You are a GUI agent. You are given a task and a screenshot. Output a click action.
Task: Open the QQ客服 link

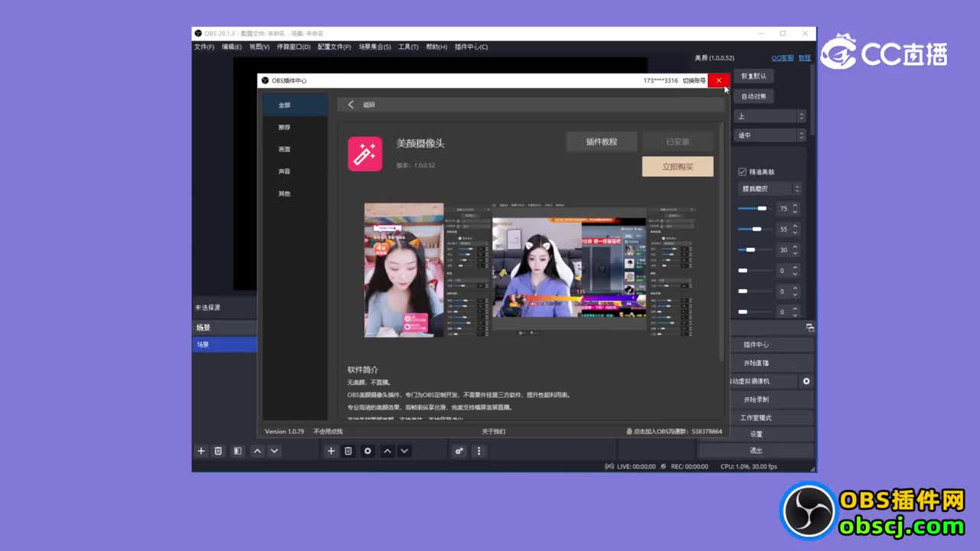pyautogui.click(x=782, y=58)
